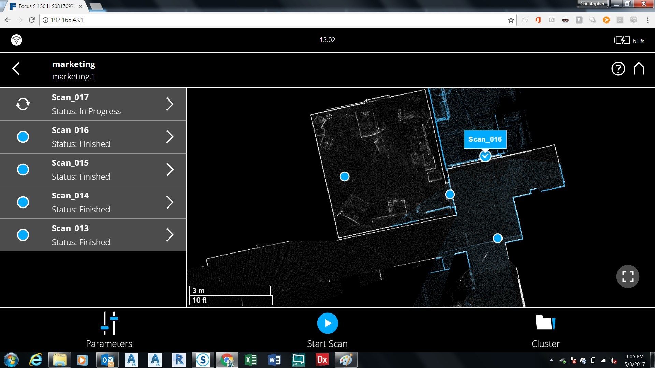Select the blue status dot for Scan_016
Viewport: 655px width, 368px height.
(23, 137)
